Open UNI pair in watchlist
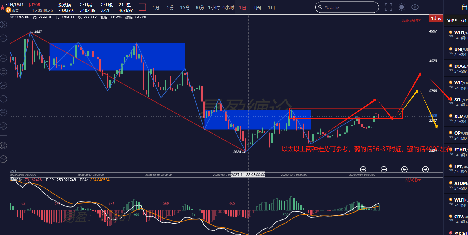The height and width of the screenshot is (235, 468). click(456, 52)
